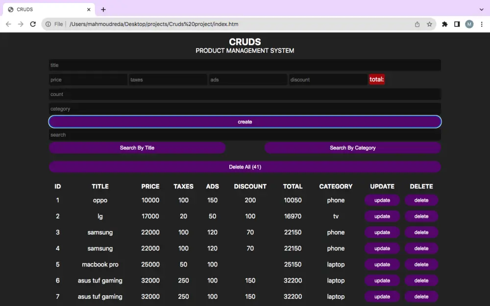
Task: Click the profile avatar M icon
Action: 469,24
